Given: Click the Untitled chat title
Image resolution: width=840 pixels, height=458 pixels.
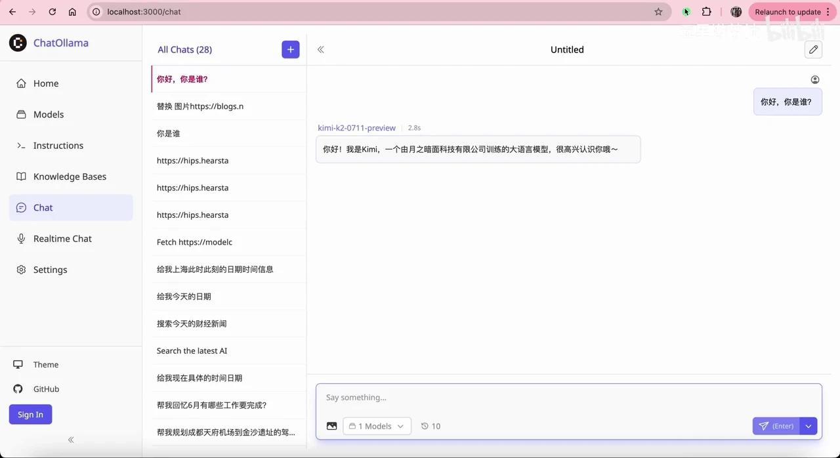Looking at the screenshot, I should (x=567, y=49).
